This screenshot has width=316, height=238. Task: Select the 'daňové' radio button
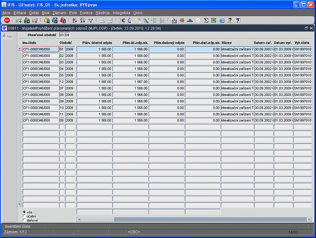25,220
